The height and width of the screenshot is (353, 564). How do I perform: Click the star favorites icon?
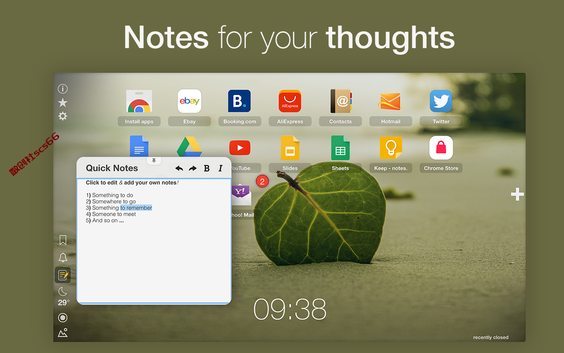click(x=63, y=102)
